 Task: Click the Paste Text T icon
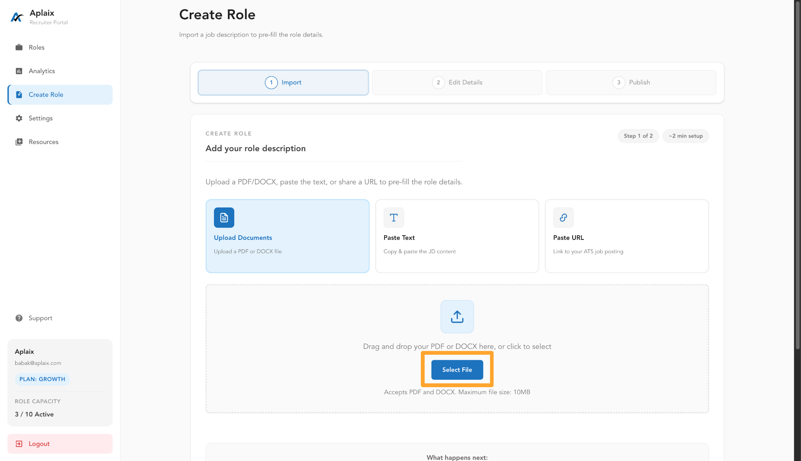click(x=394, y=218)
